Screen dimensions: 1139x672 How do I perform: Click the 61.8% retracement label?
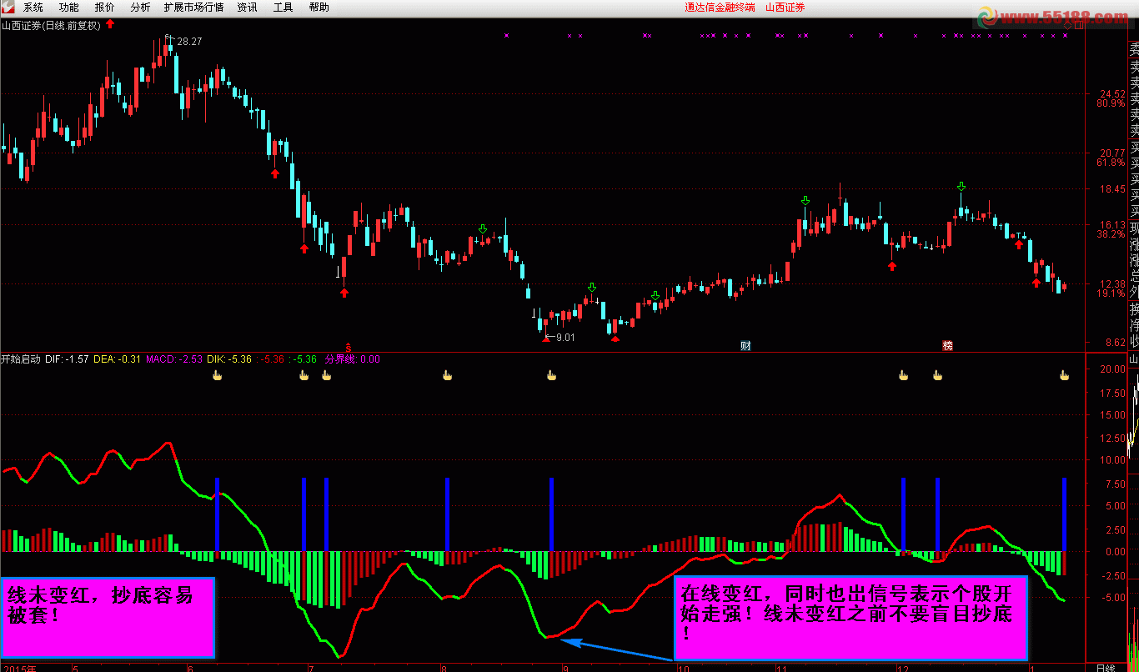click(x=1111, y=163)
